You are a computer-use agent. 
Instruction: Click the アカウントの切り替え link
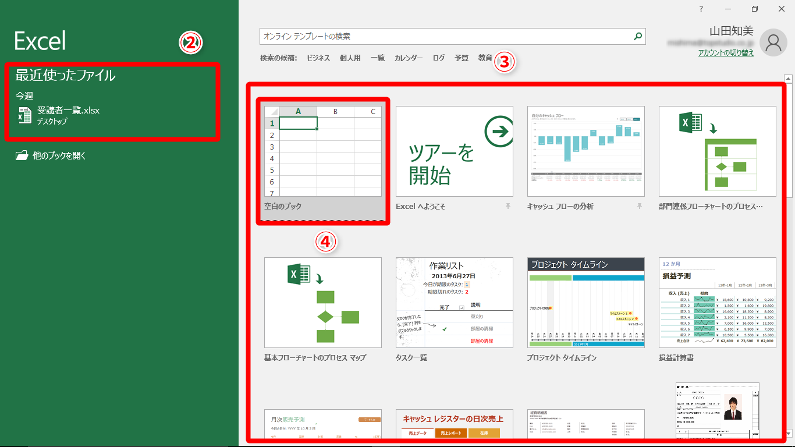click(726, 53)
